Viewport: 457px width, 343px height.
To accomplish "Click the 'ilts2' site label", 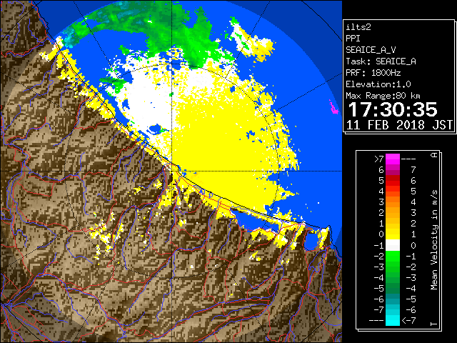I will tap(358, 27).
